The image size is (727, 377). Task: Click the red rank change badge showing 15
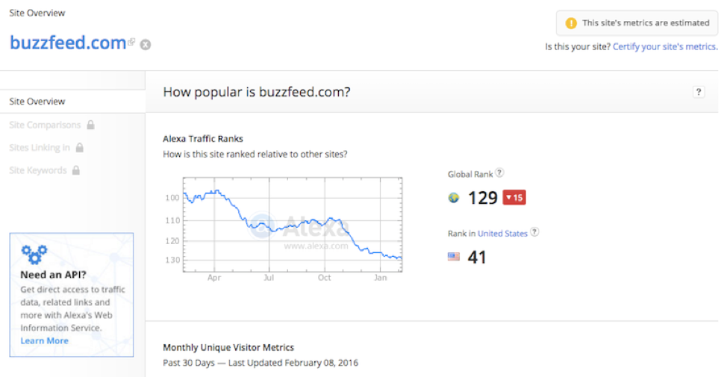point(514,198)
